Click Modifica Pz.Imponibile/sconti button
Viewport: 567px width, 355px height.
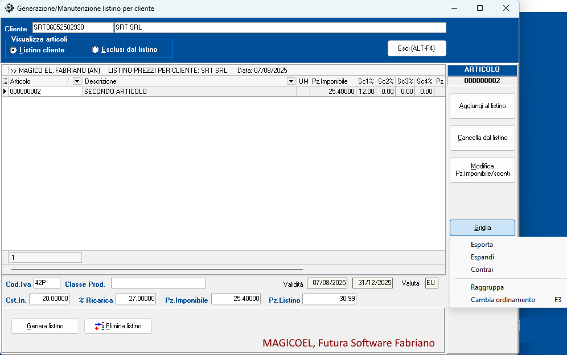[482, 170]
